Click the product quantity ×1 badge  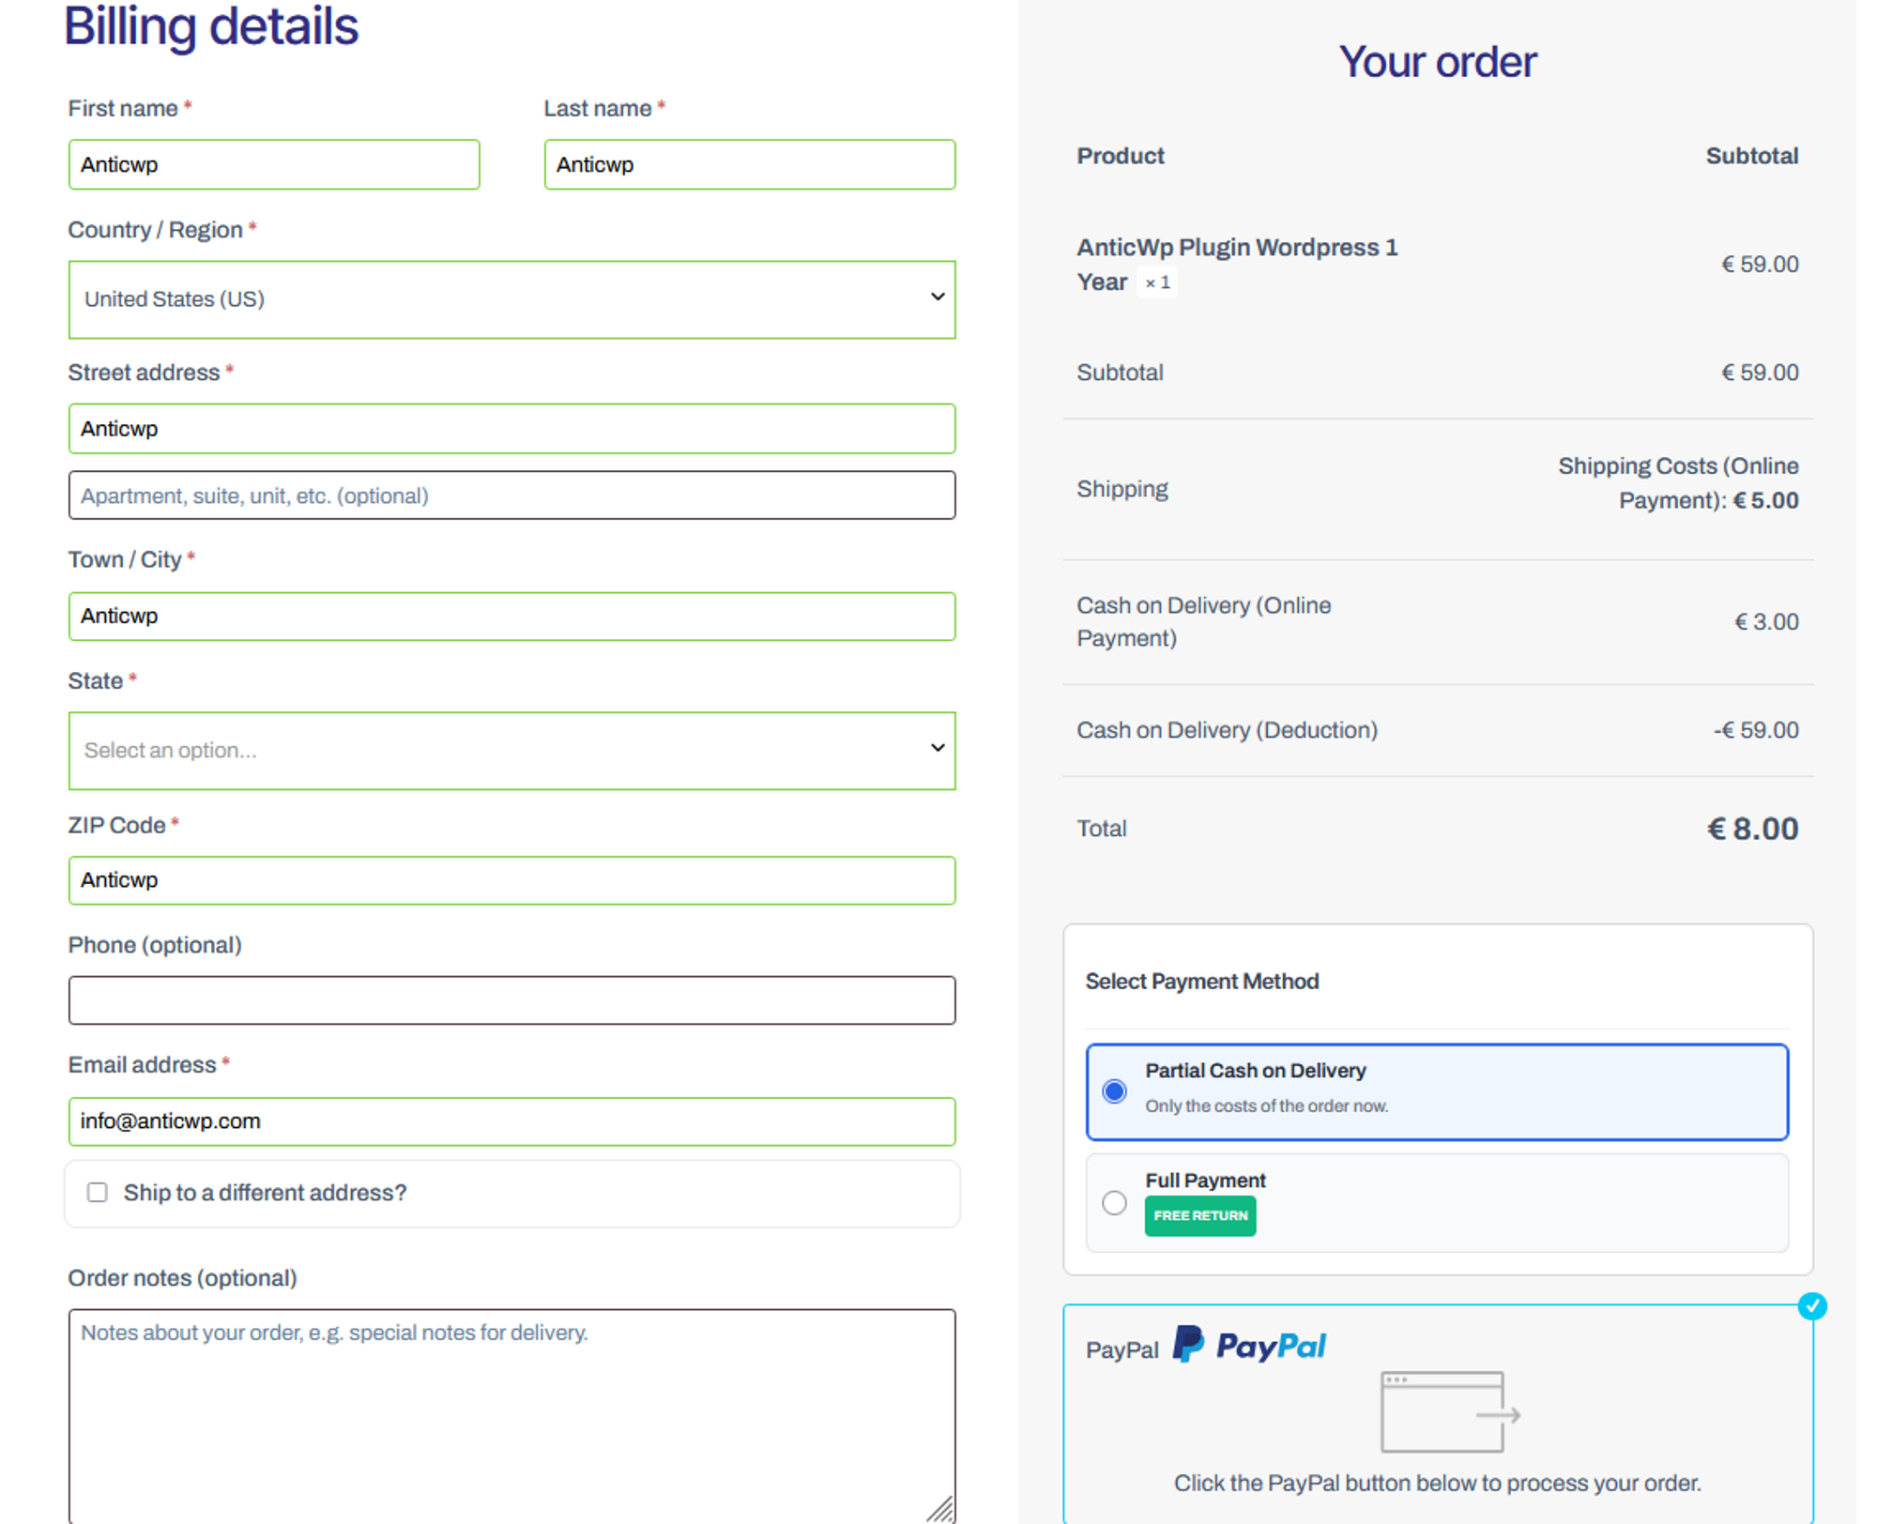1157,282
